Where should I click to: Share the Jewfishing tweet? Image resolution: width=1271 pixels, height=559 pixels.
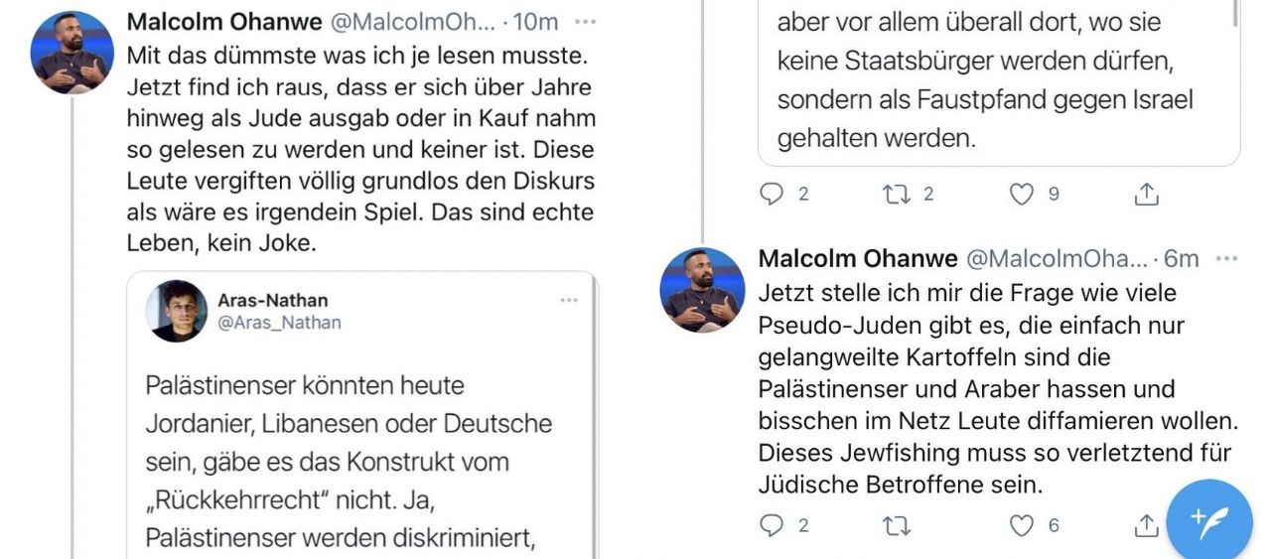tap(1146, 525)
